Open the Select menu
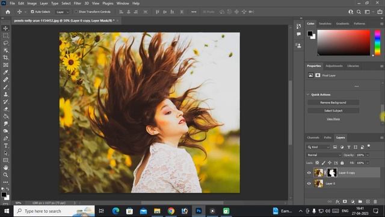Viewport: 385px width, 217px height. click(x=66, y=4)
